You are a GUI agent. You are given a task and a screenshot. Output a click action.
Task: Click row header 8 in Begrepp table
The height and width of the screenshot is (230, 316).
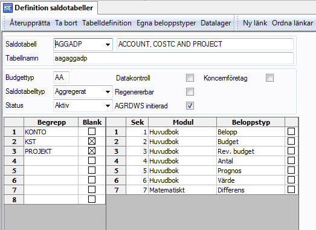14,200
